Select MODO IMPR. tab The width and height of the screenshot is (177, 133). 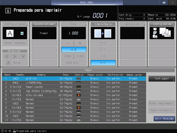[87, 2]
